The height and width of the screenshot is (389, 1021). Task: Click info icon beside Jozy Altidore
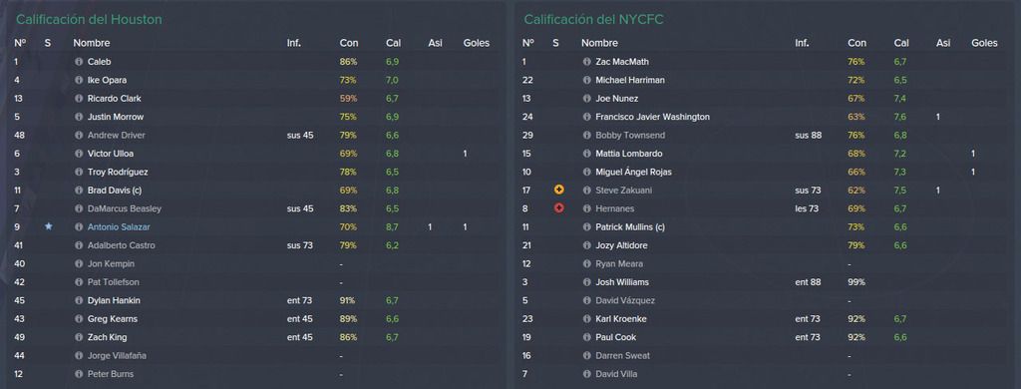pos(586,245)
